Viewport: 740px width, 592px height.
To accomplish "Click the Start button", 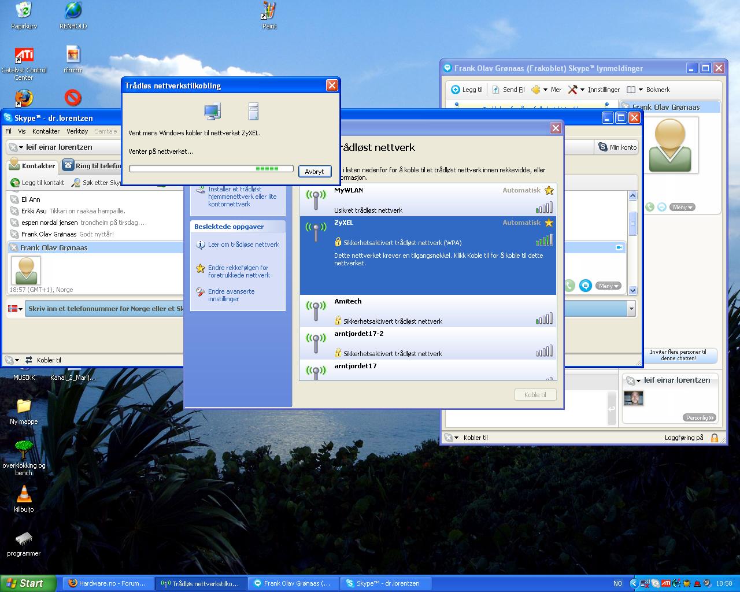I will [28, 583].
